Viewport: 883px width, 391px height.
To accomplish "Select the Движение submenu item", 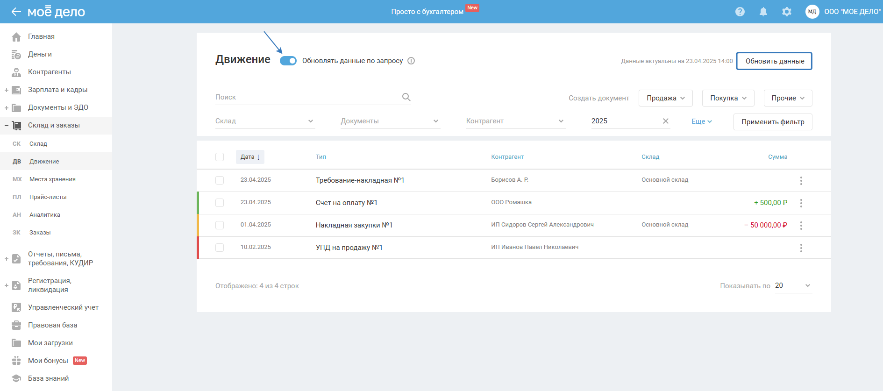I will (x=56, y=162).
